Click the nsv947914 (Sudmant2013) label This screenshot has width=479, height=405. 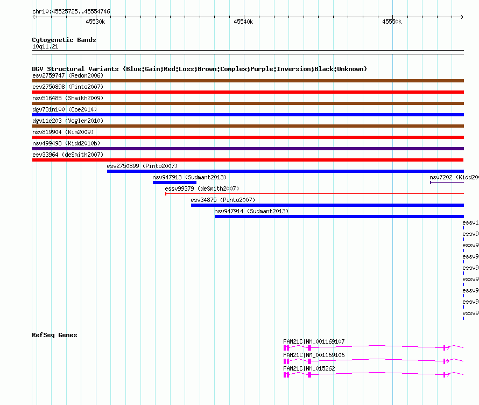pos(251,211)
